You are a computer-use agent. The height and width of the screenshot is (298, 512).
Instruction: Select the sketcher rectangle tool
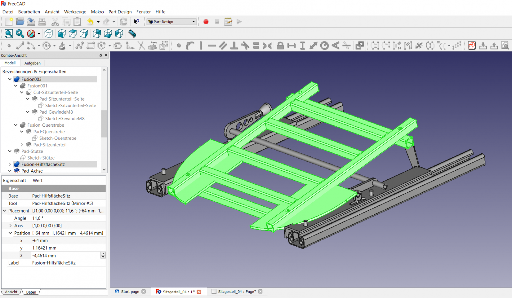[x=91, y=46]
